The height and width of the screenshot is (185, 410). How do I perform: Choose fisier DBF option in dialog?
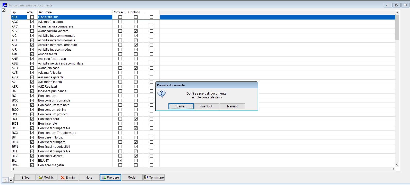click(x=206, y=106)
